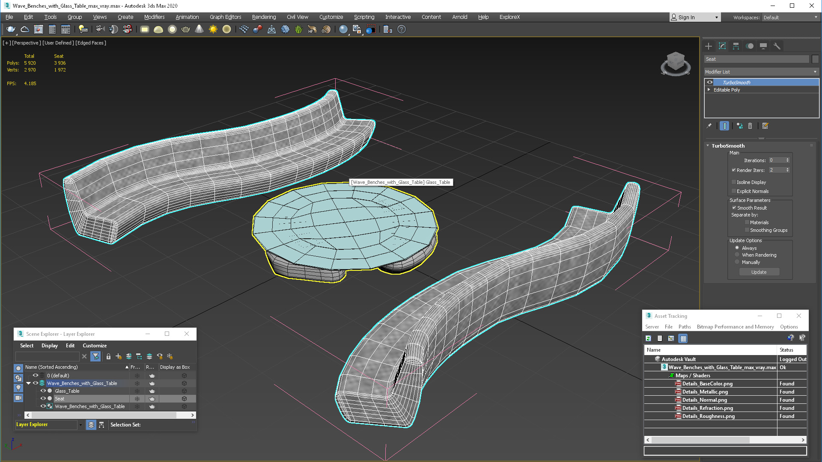The height and width of the screenshot is (462, 822).
Task: Enable Explicit Normals checkbox
Action: 734,191
